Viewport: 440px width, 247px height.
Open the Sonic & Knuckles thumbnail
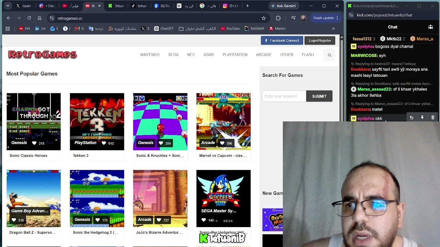click(x=160, y=121)
